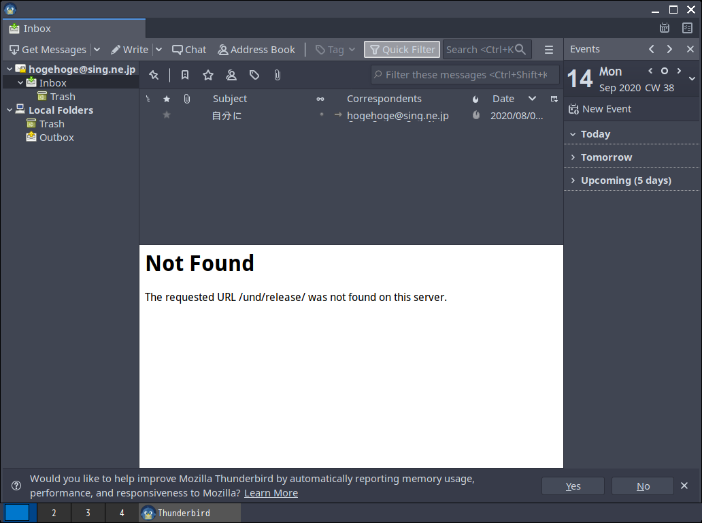The image size is (702, 523).
Task: Open the Get Messages dropdown arrow
Action: [97, 49]
